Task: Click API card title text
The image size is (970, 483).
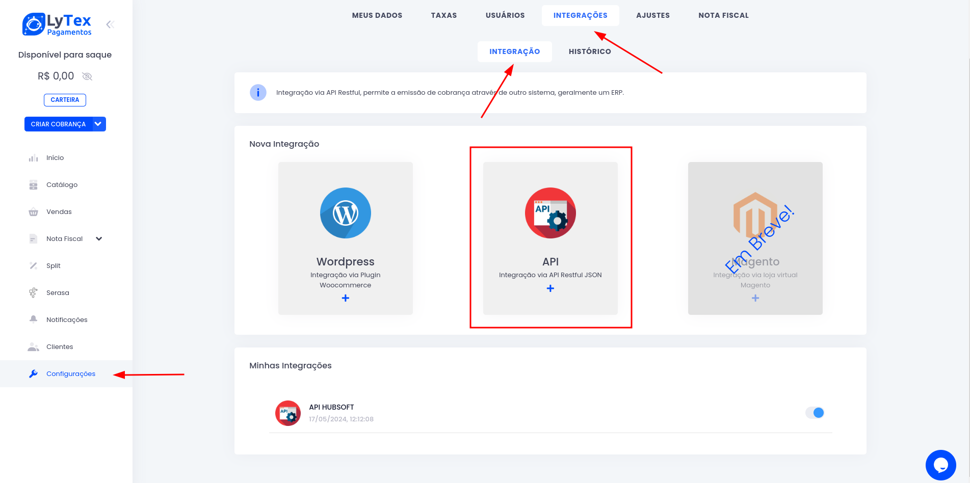Action: (x=550, y=262)
